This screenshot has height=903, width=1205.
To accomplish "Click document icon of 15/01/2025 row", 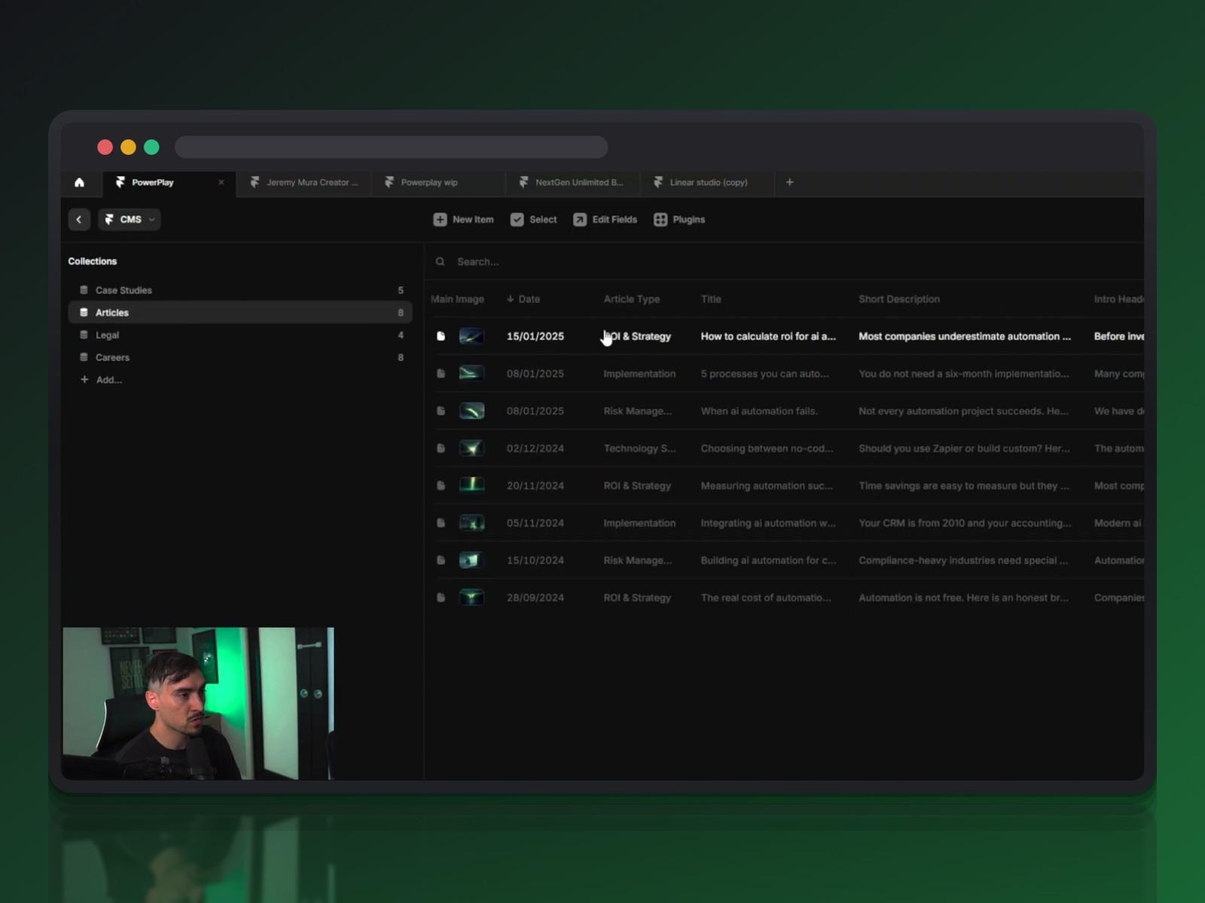I will pos(441,336).
